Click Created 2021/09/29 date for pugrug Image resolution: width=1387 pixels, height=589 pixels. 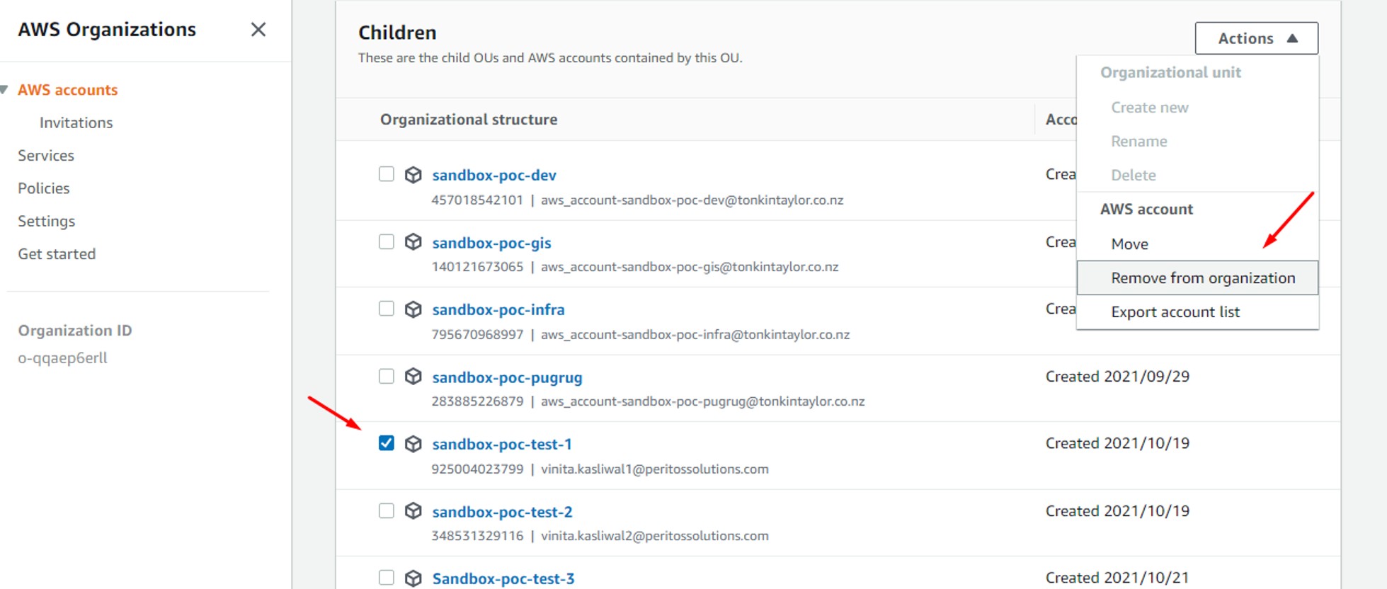click(1117, 377)
